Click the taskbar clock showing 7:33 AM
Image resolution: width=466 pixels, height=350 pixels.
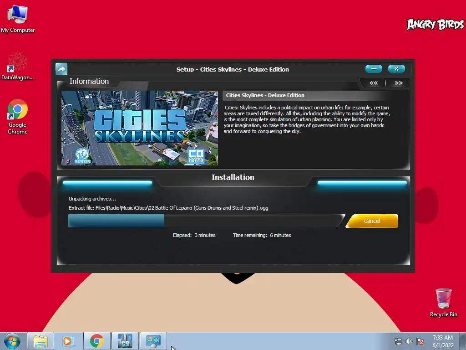(x=443, y=341)
